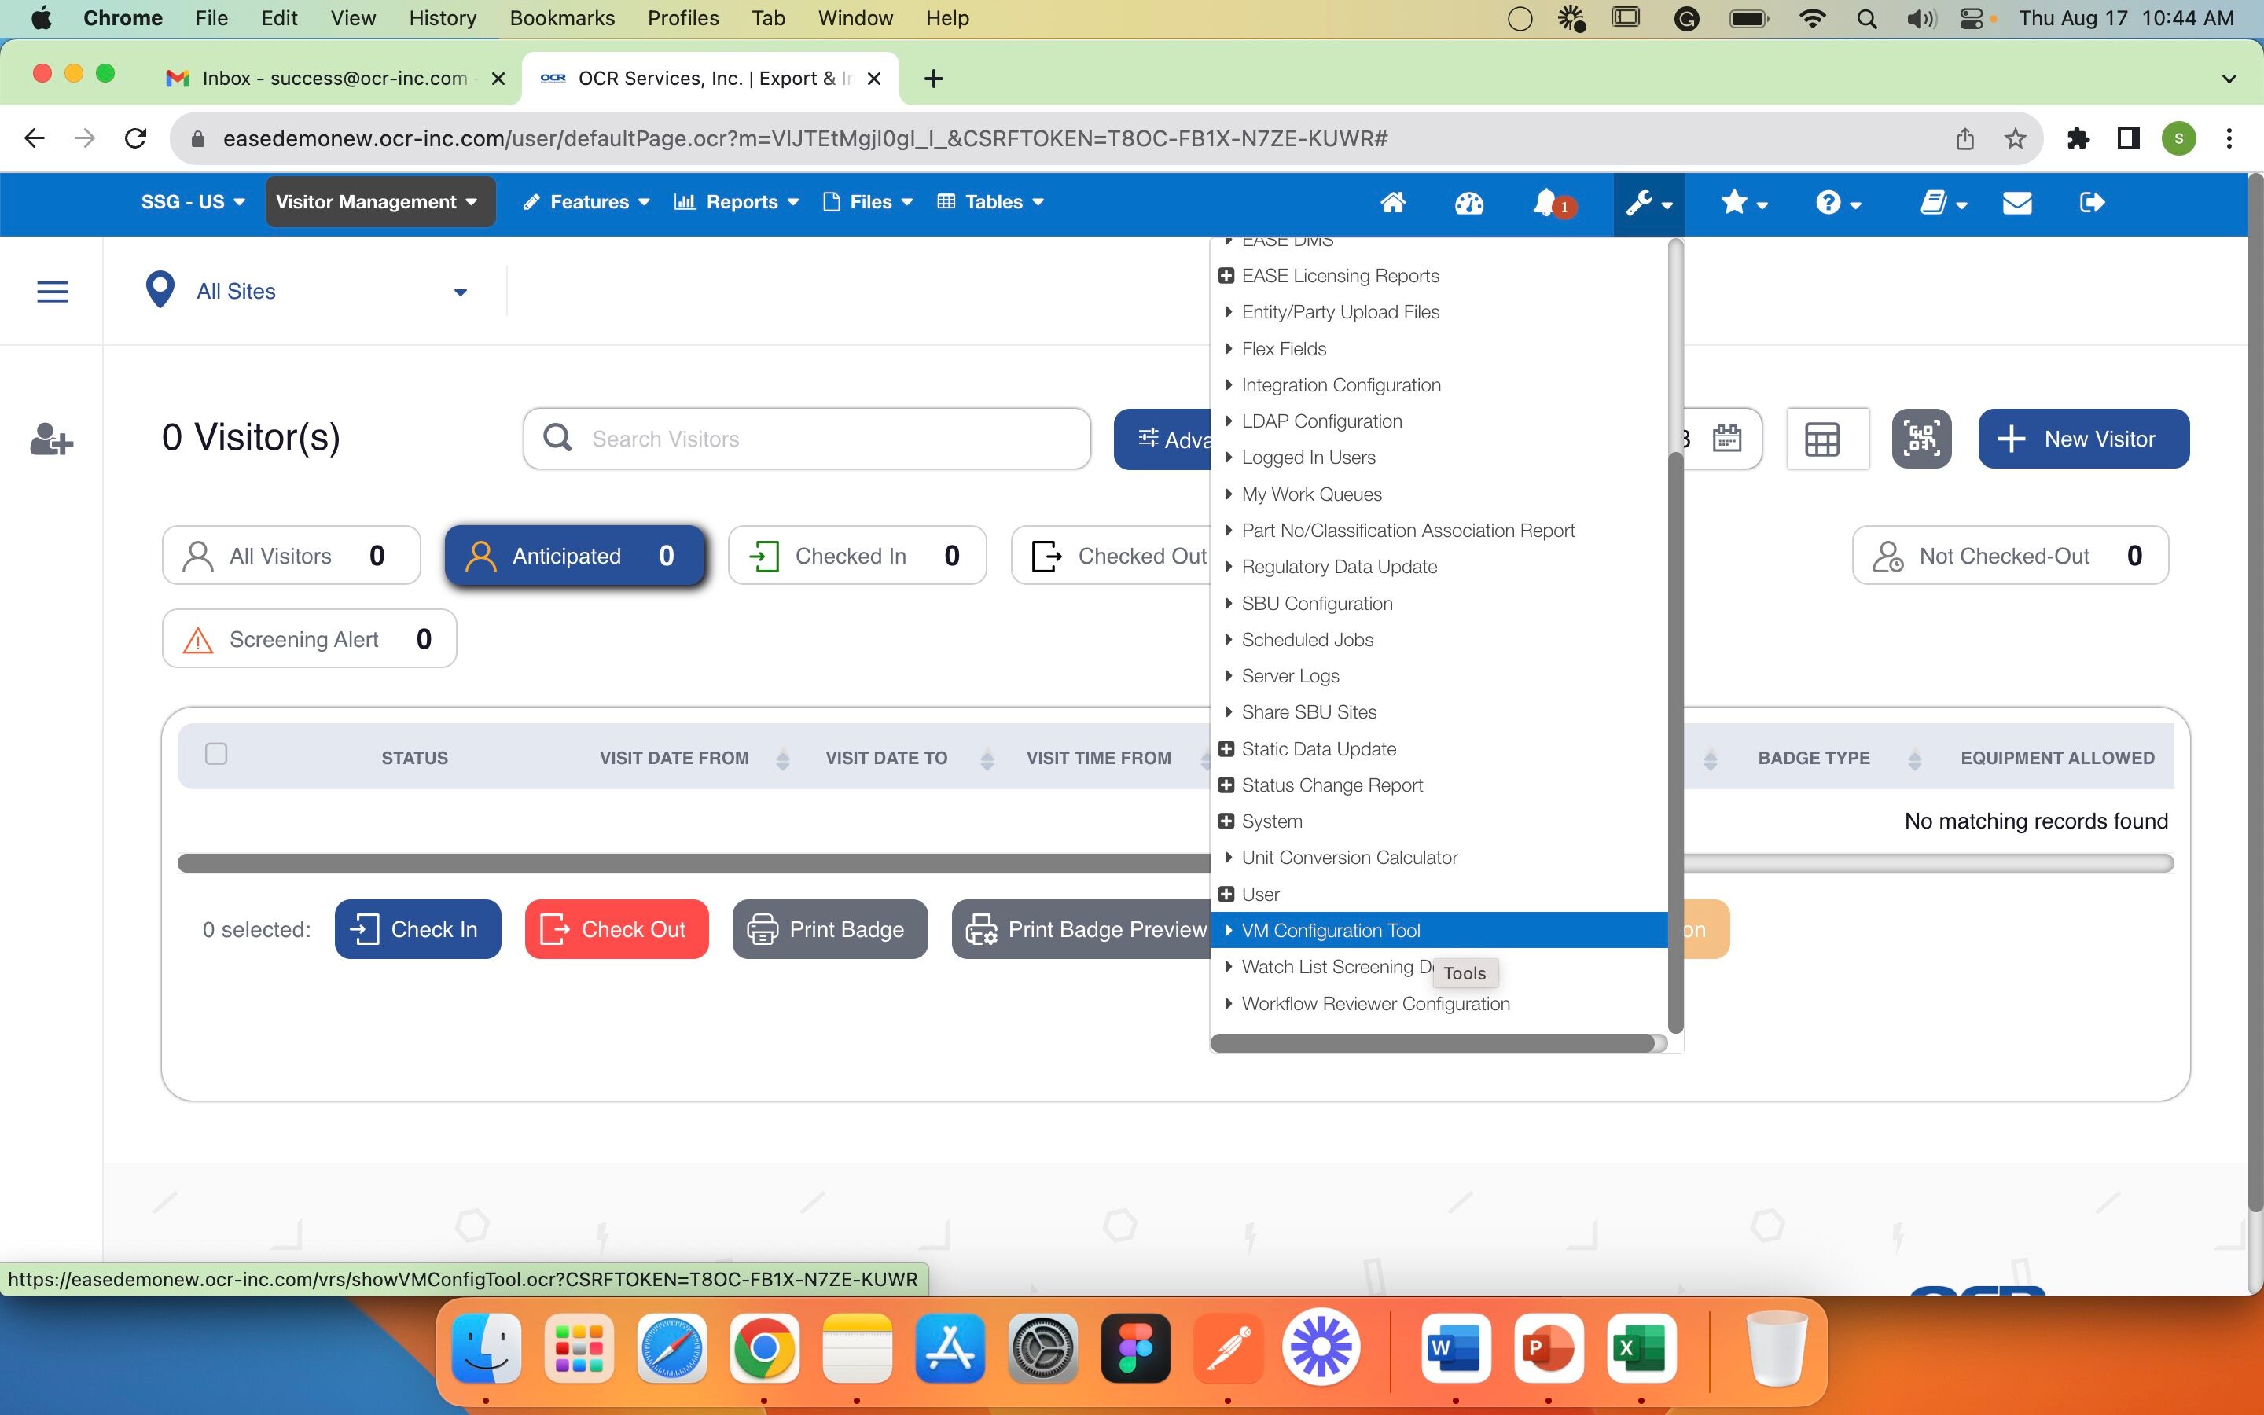Click the add-visitor sidebar icon
This screenshot has width=2264, height=1415.
coord(51,440)
